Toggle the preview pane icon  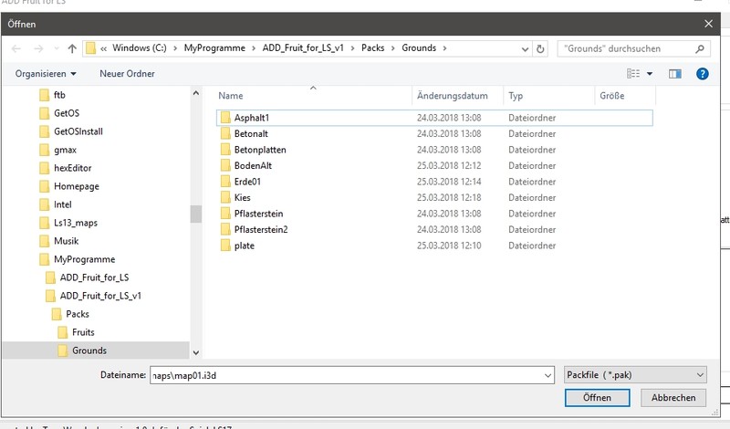(x=675, y=73)
